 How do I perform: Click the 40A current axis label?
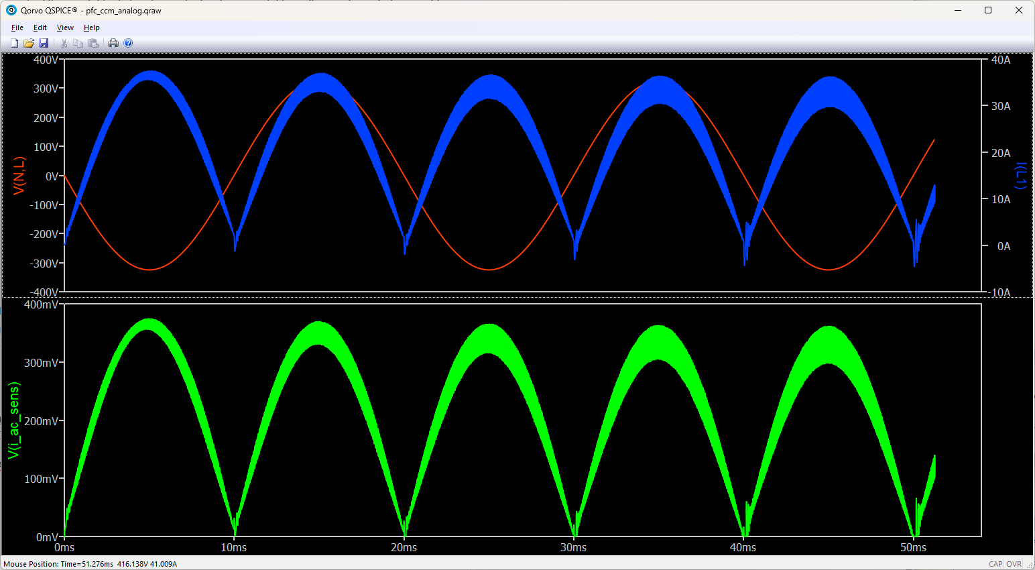1001,60
